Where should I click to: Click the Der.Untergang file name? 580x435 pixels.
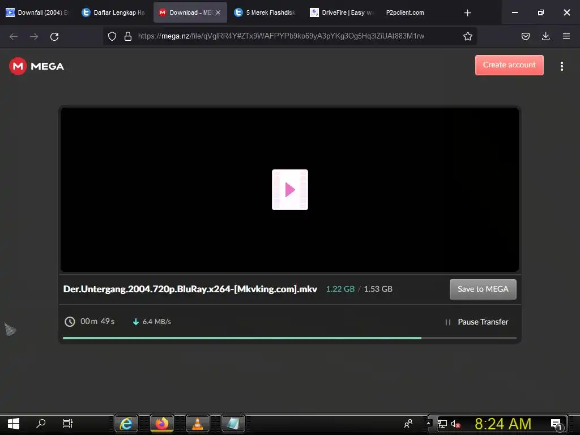190,289
